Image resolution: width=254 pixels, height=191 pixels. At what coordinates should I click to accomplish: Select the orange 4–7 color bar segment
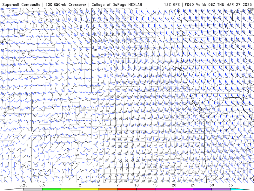[x=108, y=189]
